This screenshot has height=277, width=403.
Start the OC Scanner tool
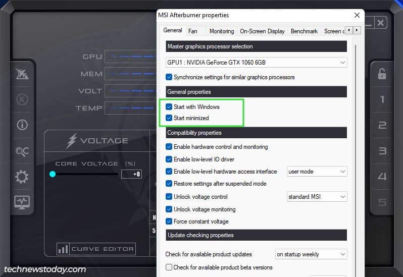22,151
